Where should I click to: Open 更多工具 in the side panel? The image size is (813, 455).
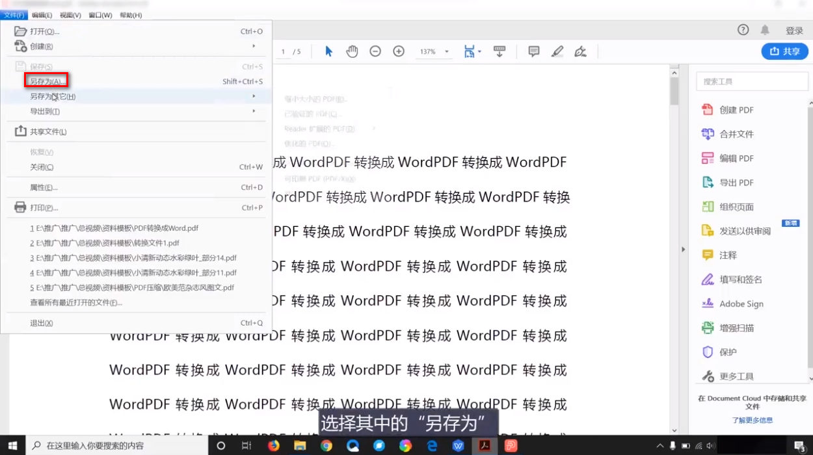(x=727, y=376)
